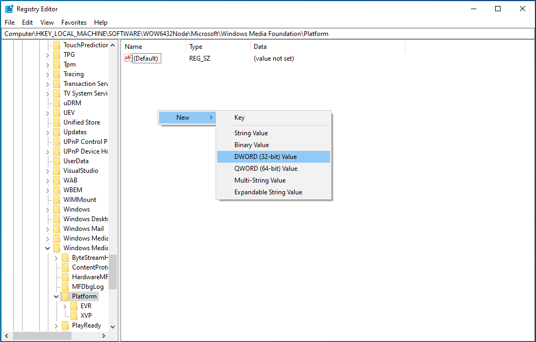Click tree pane scroll up arrow
The image size is (536, 342).
(x=113, y=45)
